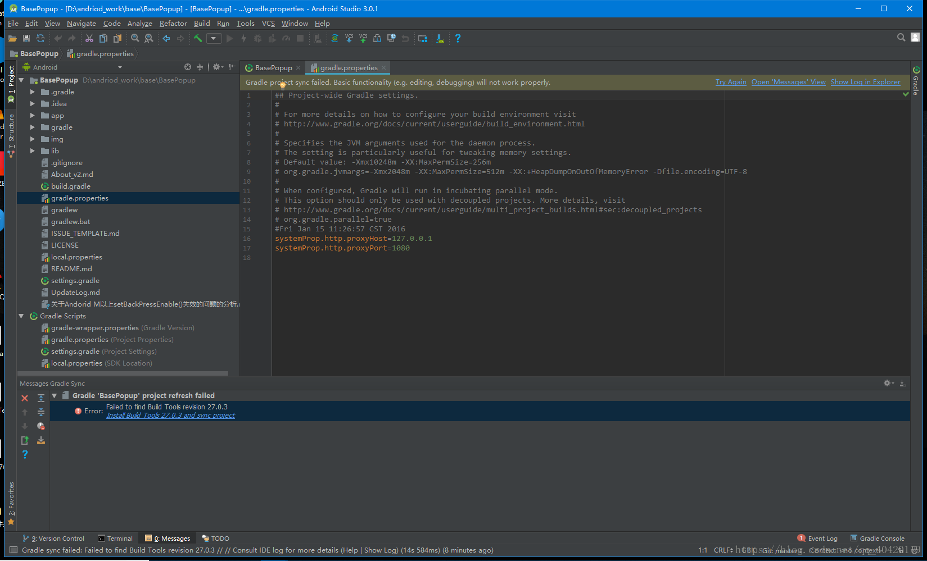
Task: Click Install Build Tools 27.0.3 link
Action: point(171,416)
